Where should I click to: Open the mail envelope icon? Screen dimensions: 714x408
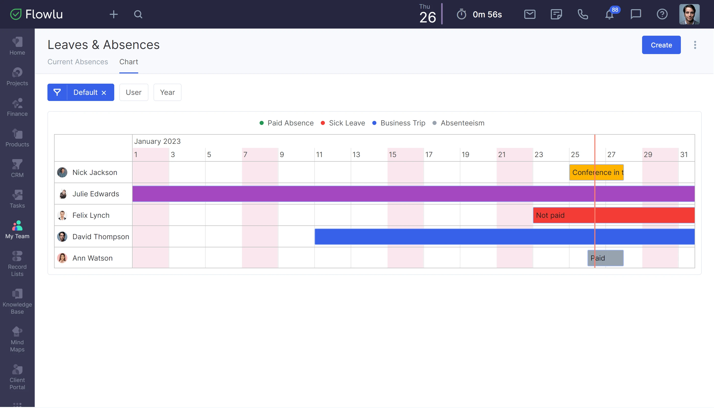[530, 14]
